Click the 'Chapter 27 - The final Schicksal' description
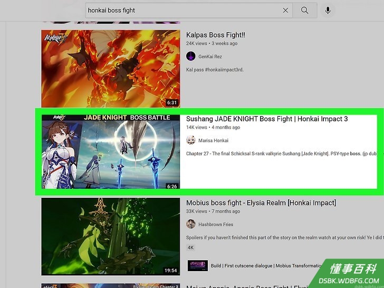Screen dimensions: 384x288 pyautogui.click(x=281, y=153)
